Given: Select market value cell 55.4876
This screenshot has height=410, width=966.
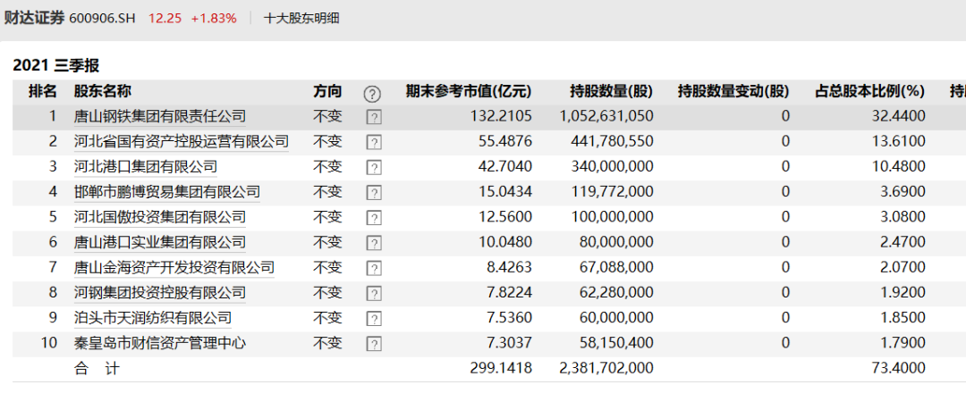Looking at the screenshot, I should tap(505, 141).
